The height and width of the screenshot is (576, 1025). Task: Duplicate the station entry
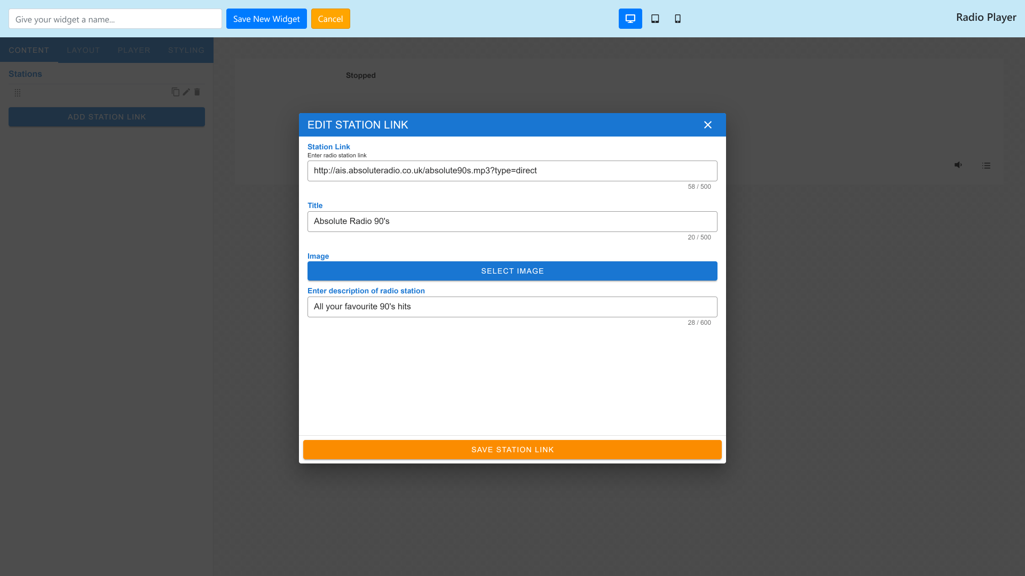click(x=175, y=92)
